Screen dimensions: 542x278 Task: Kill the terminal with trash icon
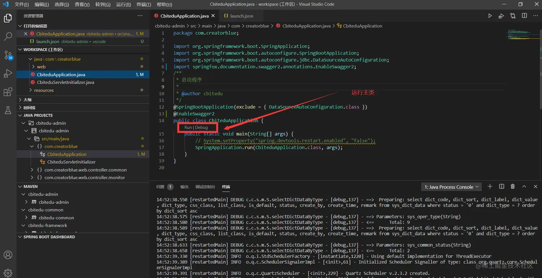click(513, 186)
